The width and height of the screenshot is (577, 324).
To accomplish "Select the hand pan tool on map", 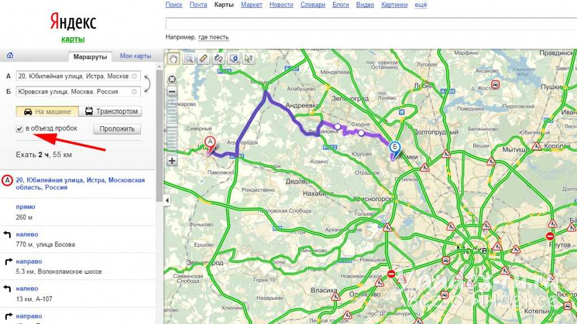I will click(174, 59).
